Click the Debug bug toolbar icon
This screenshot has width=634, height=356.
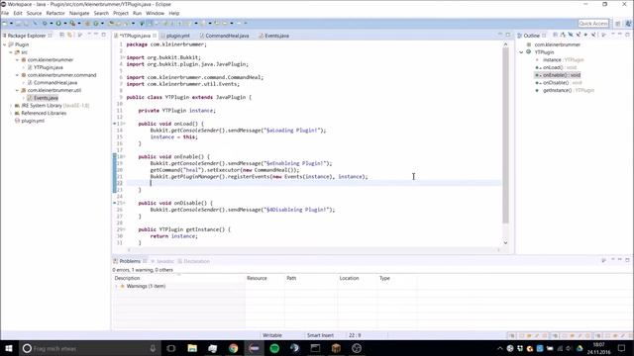(45, 23)
